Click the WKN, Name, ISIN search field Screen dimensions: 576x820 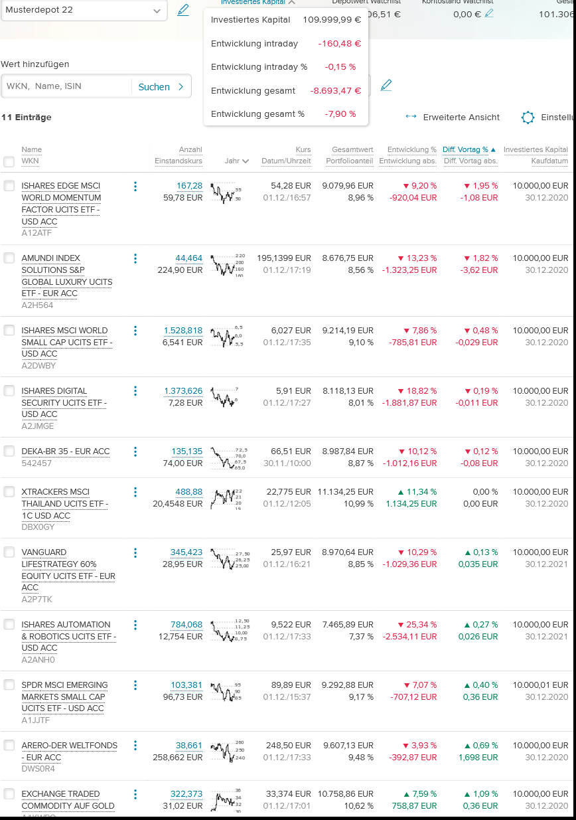pos(66,86)
